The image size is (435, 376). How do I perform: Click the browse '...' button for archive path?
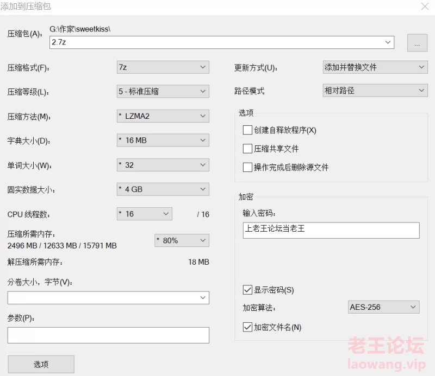417,43
